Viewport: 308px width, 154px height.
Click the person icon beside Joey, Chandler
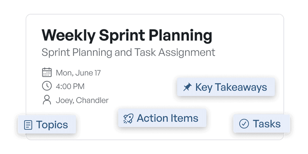(x=47, y=100)
